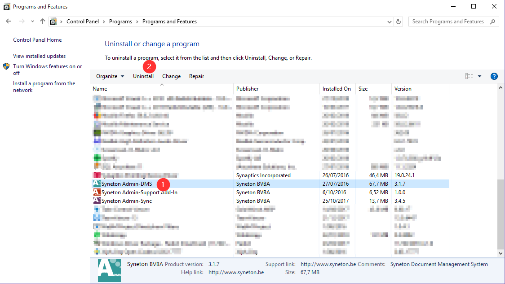Open recent locations dropdown arrow
The image size is (505, 284).
point(32,22)
